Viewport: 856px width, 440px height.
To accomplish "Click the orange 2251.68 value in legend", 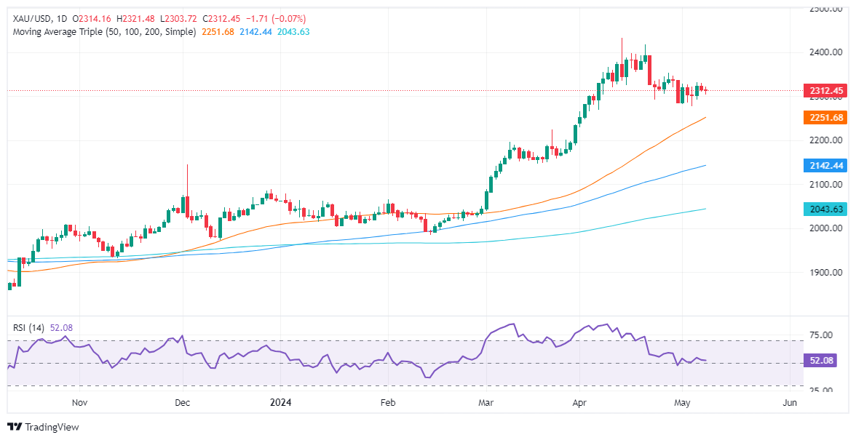I will pyautogui.click(x=218, y=32).
